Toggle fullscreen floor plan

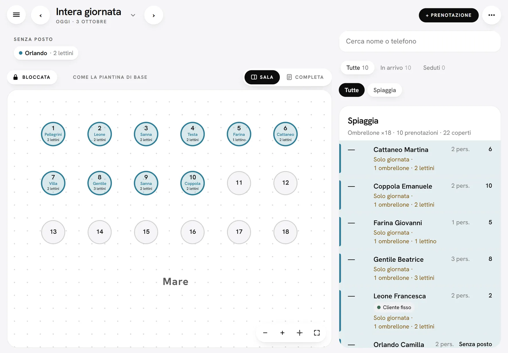[x=317, y=333]
